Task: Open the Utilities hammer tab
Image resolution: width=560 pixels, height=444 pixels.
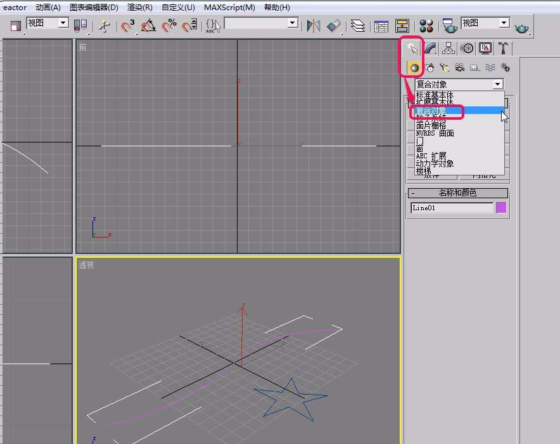Action: (503, 48)
